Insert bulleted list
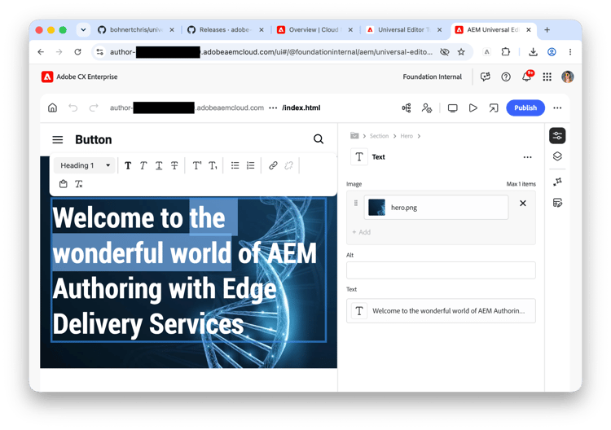 [235, 165]
